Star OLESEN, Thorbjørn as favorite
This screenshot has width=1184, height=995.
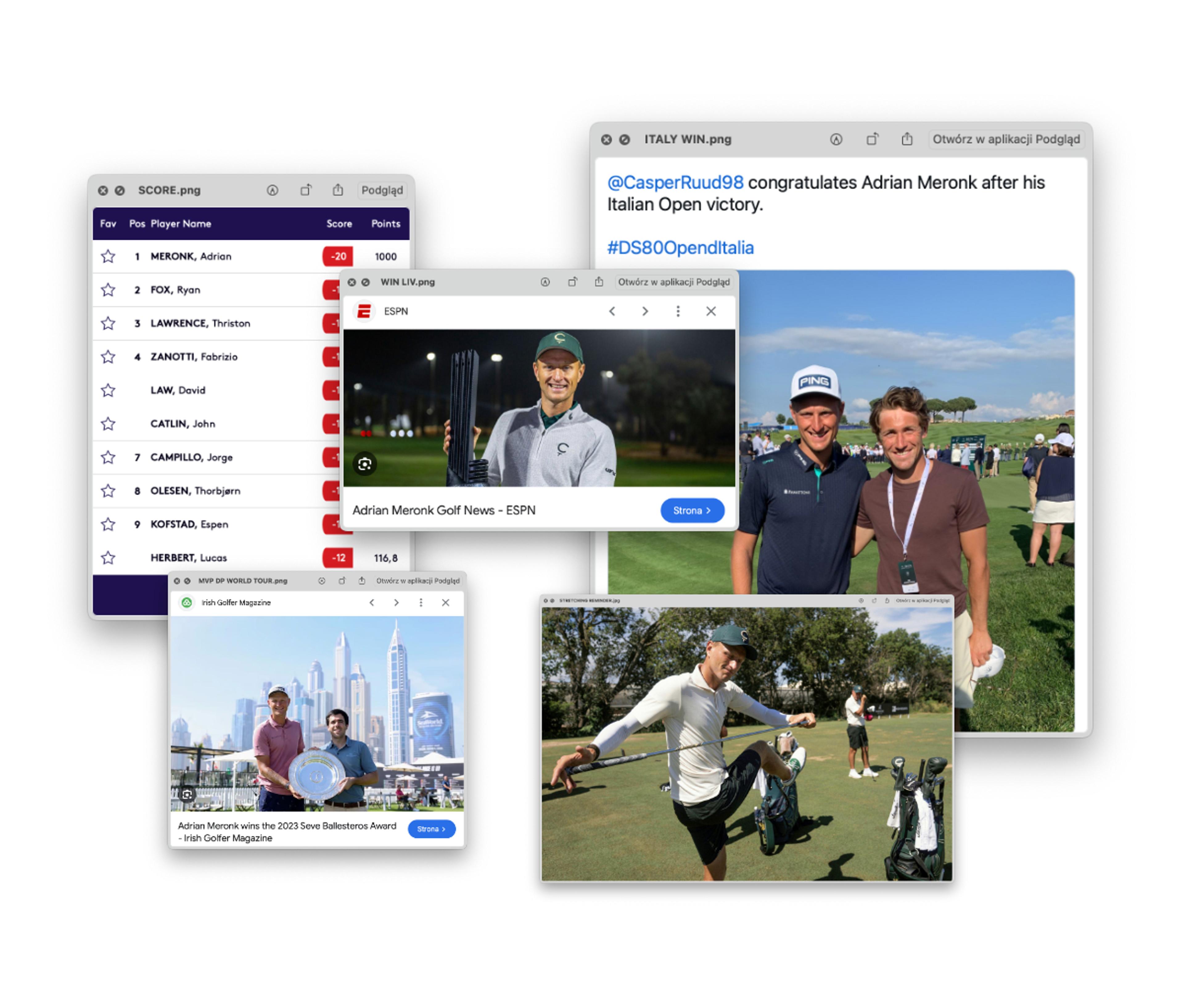click(x=108, y=491)
